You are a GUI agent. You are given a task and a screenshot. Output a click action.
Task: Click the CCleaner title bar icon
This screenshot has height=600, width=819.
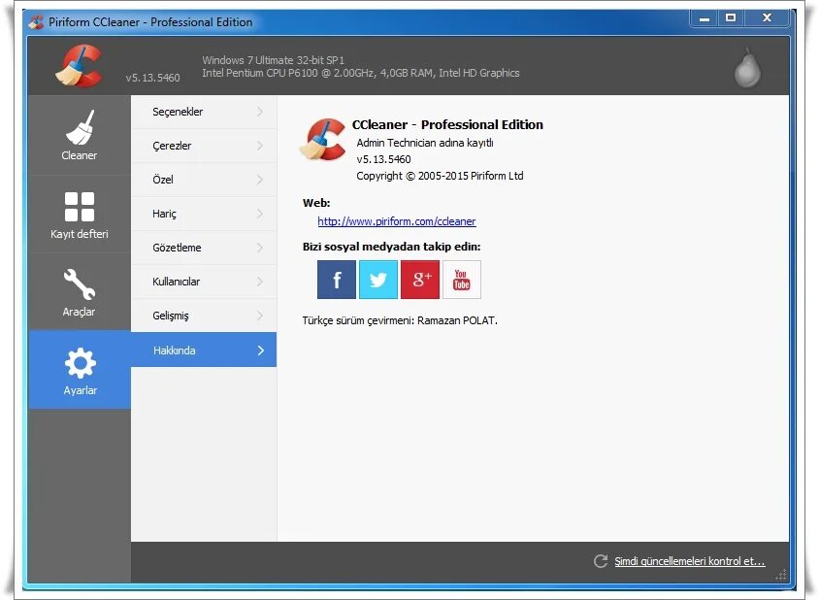click(36, 22)
